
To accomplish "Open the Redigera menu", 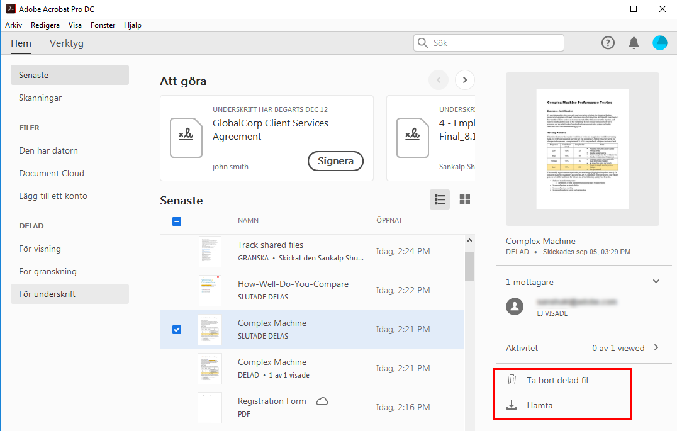I will [45, 25].
